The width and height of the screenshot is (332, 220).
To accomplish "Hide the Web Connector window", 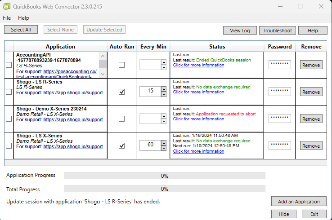I will pos(284,214).
